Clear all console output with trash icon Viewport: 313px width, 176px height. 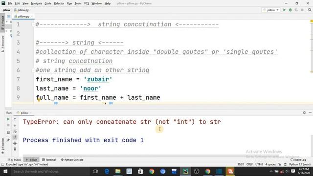coord(15,149)
